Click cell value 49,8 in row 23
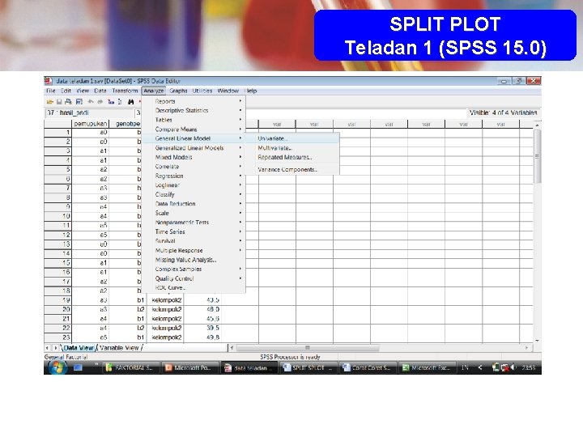Viewport: 583px width, 437px height. (x=202, y=337)
